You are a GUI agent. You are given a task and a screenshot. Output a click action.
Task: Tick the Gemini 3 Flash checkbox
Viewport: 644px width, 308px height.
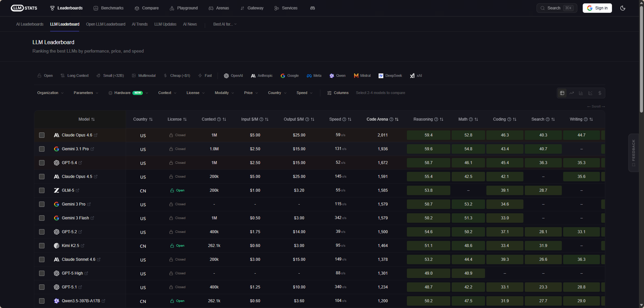42,218
